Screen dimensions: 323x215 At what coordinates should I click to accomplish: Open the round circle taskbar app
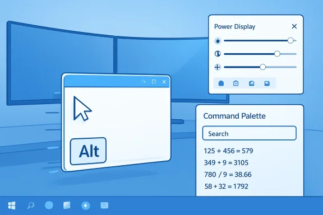49,205
